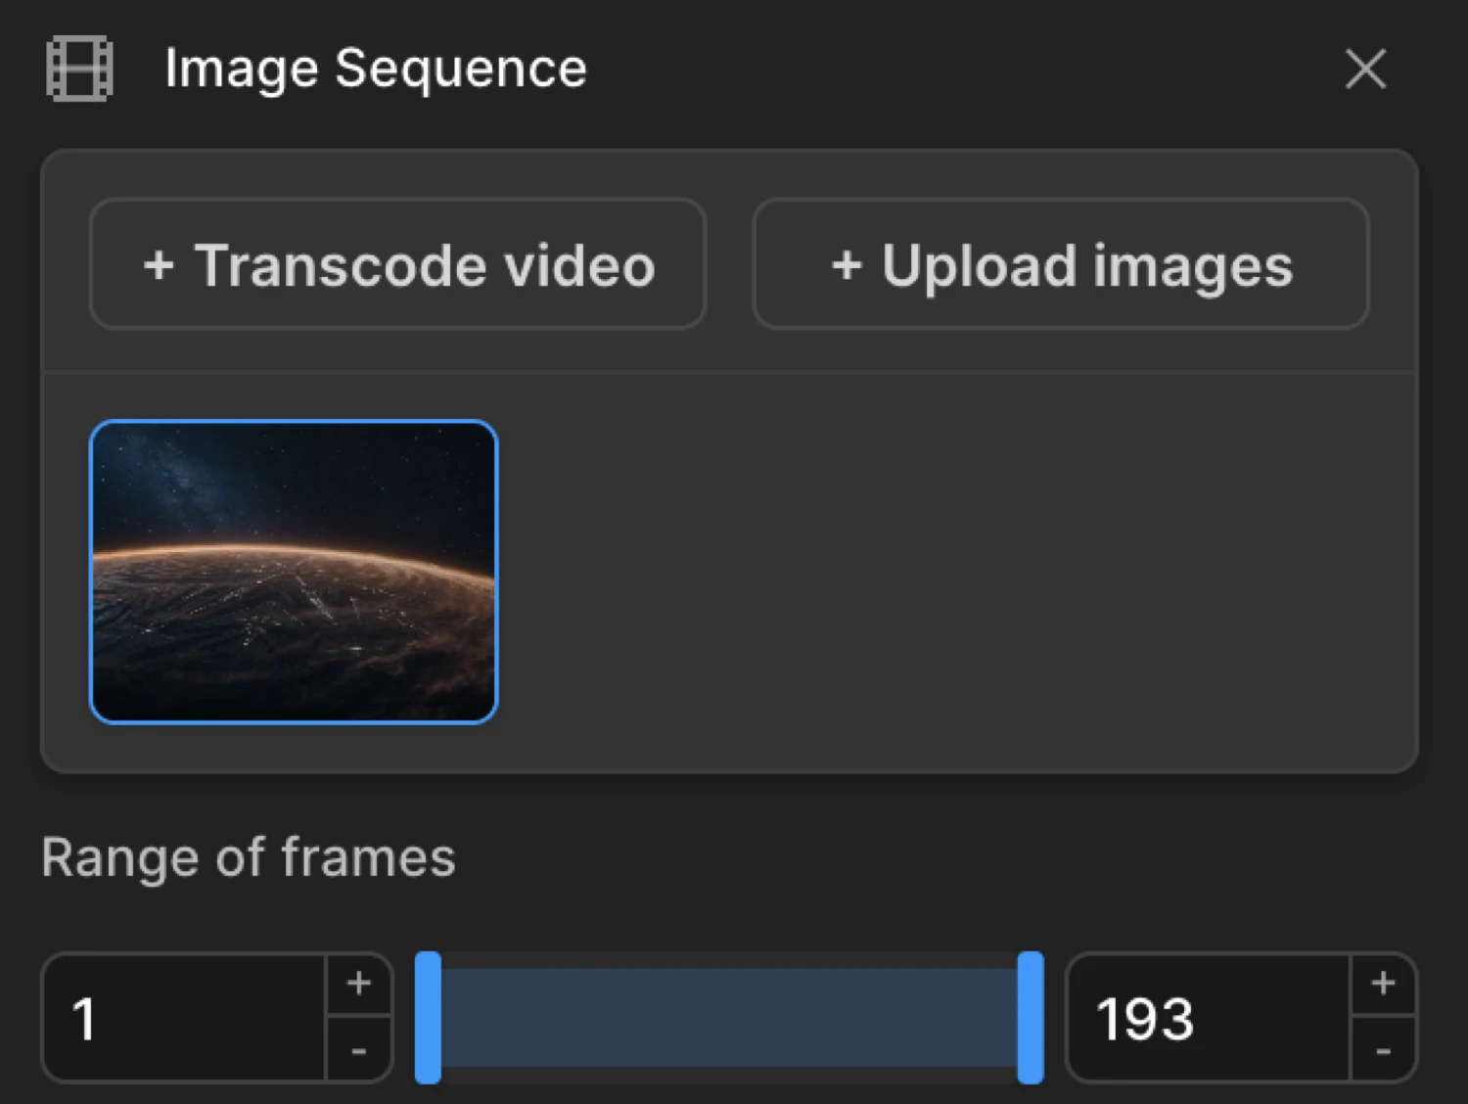Click the end frame input showing 193
Image resolution: width=1468 pixels, height=1104 pixels.
[x=1204, y=1018]
